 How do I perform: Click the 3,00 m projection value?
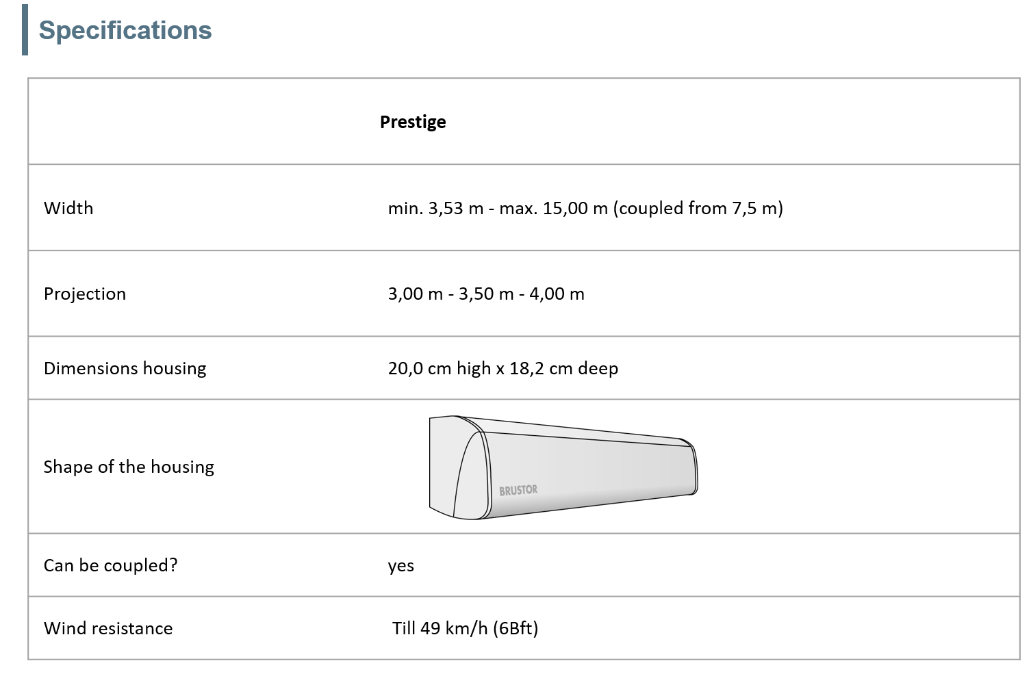tap(415, 294)
